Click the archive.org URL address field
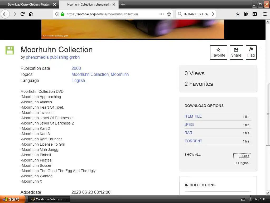The image size is (270, 203). click(112, 14)
